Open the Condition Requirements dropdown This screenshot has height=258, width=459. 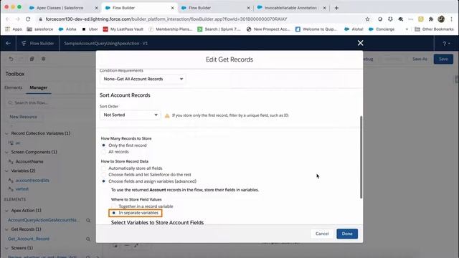pos(143,79)
